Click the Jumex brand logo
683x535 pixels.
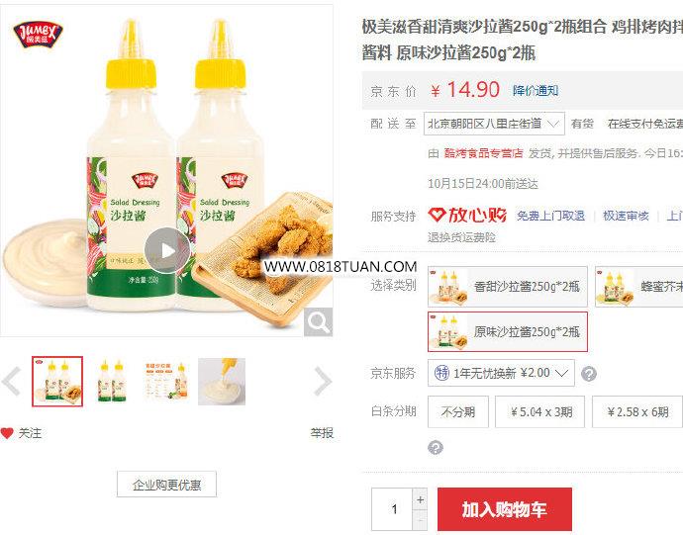point(38,35)
